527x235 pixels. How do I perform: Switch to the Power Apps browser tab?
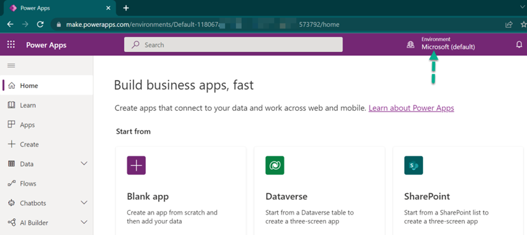59,8
